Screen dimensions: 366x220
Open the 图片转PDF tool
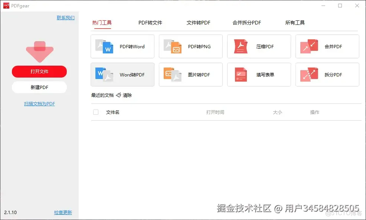190,75
